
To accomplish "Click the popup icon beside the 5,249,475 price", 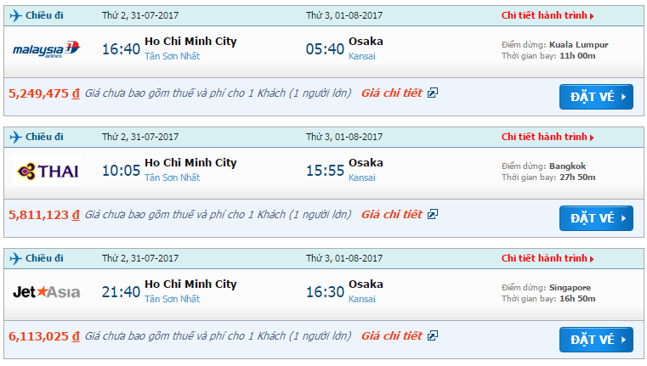I will (433, 93).
